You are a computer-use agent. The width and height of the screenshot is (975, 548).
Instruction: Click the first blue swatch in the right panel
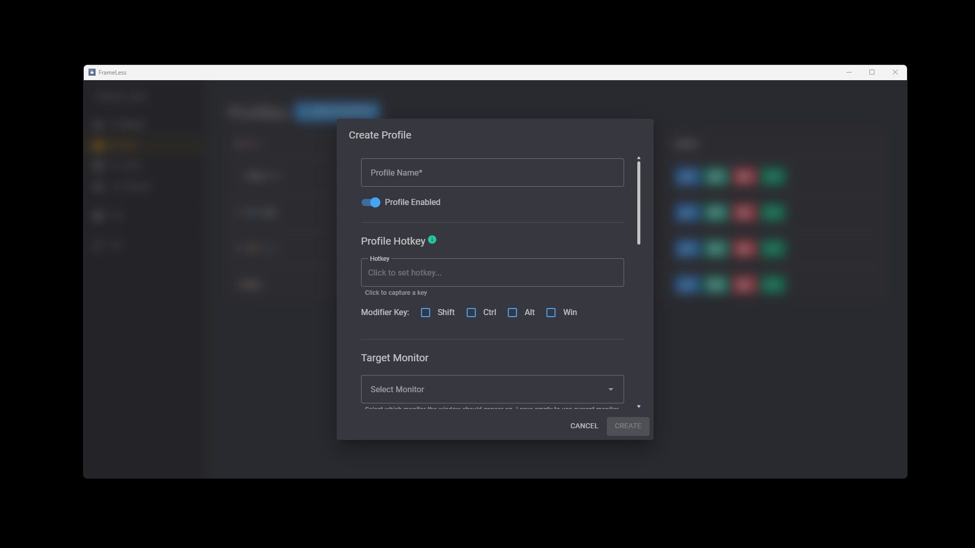coord(687,177)
